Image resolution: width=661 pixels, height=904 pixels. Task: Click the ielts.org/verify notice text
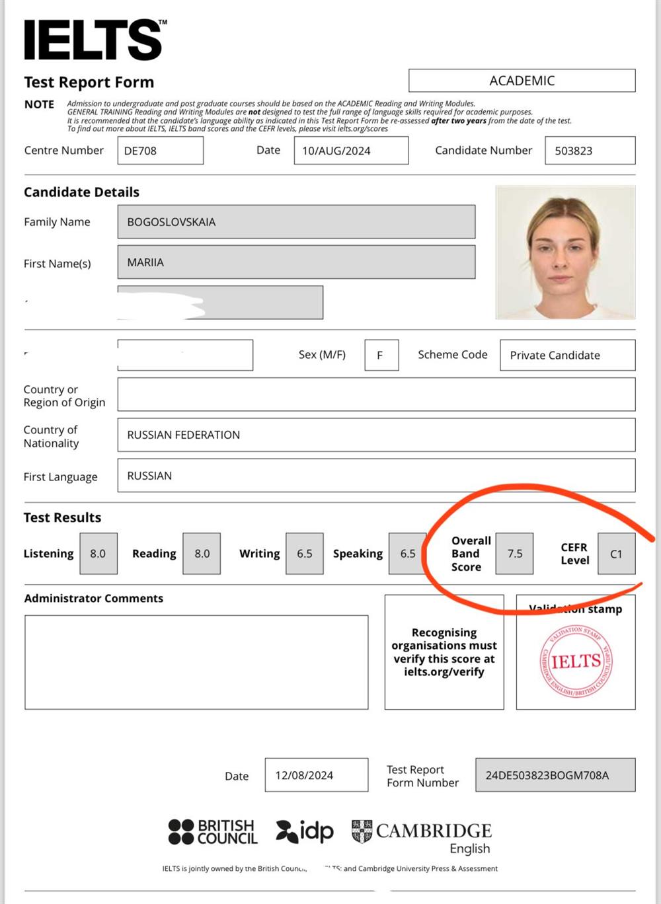click(x=444, y=652)
